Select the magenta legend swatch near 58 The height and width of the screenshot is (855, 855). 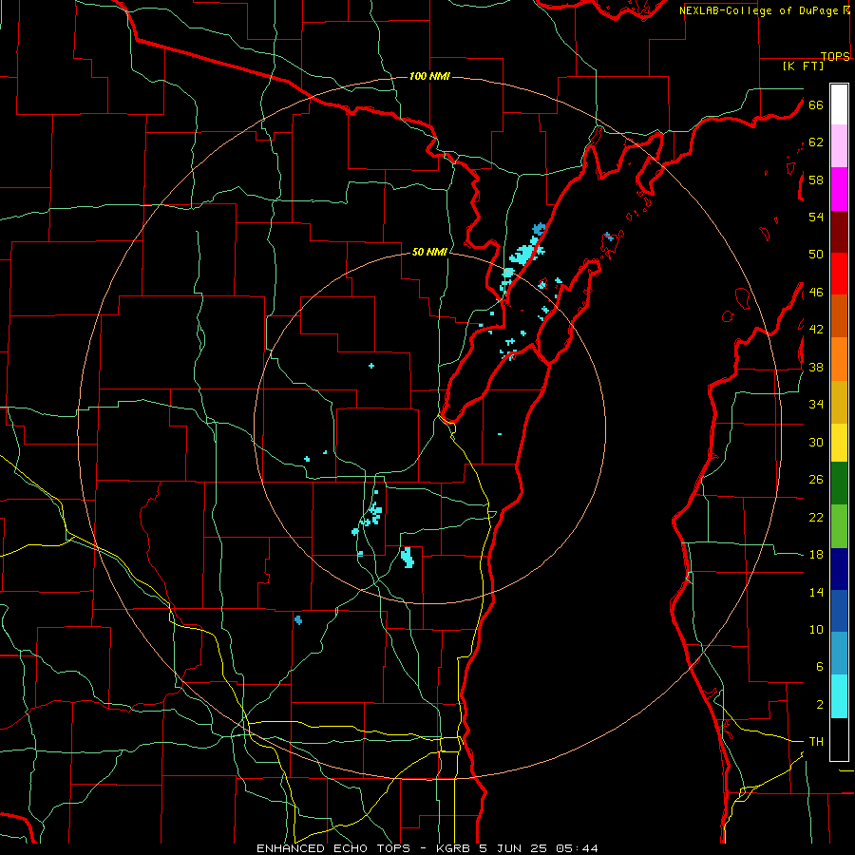pyautogui.click(x=839, y=189)
